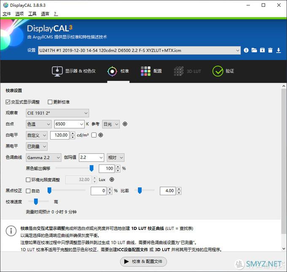Toggle interactive display adjustment checkbox
The image size is (287, 272).
point(8,102)
